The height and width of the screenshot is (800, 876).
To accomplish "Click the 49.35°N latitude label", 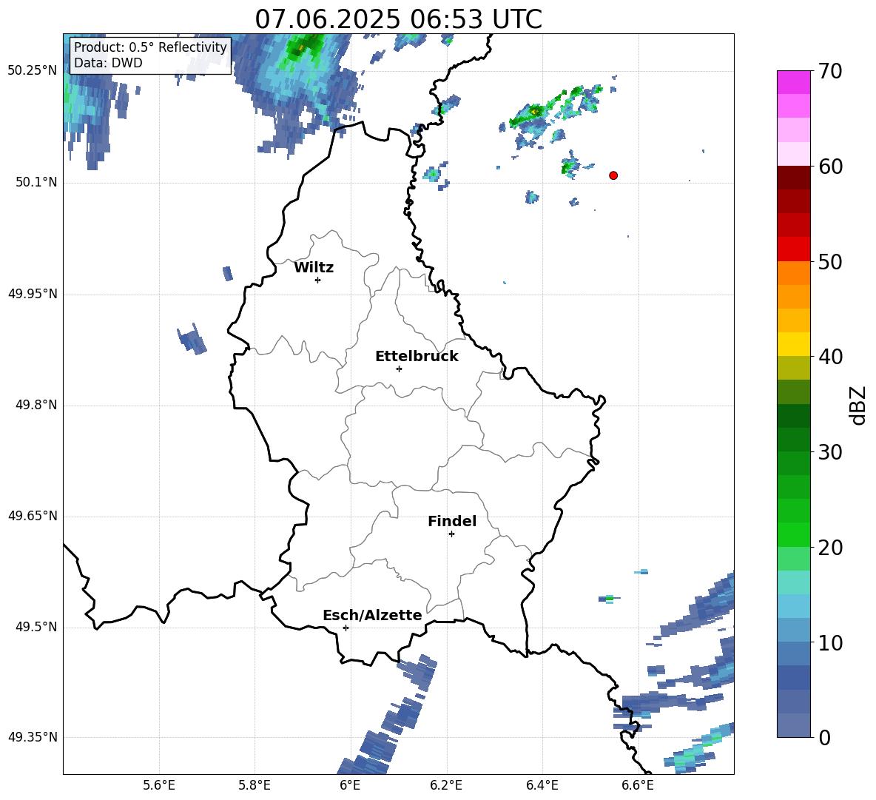I will 33,737.
